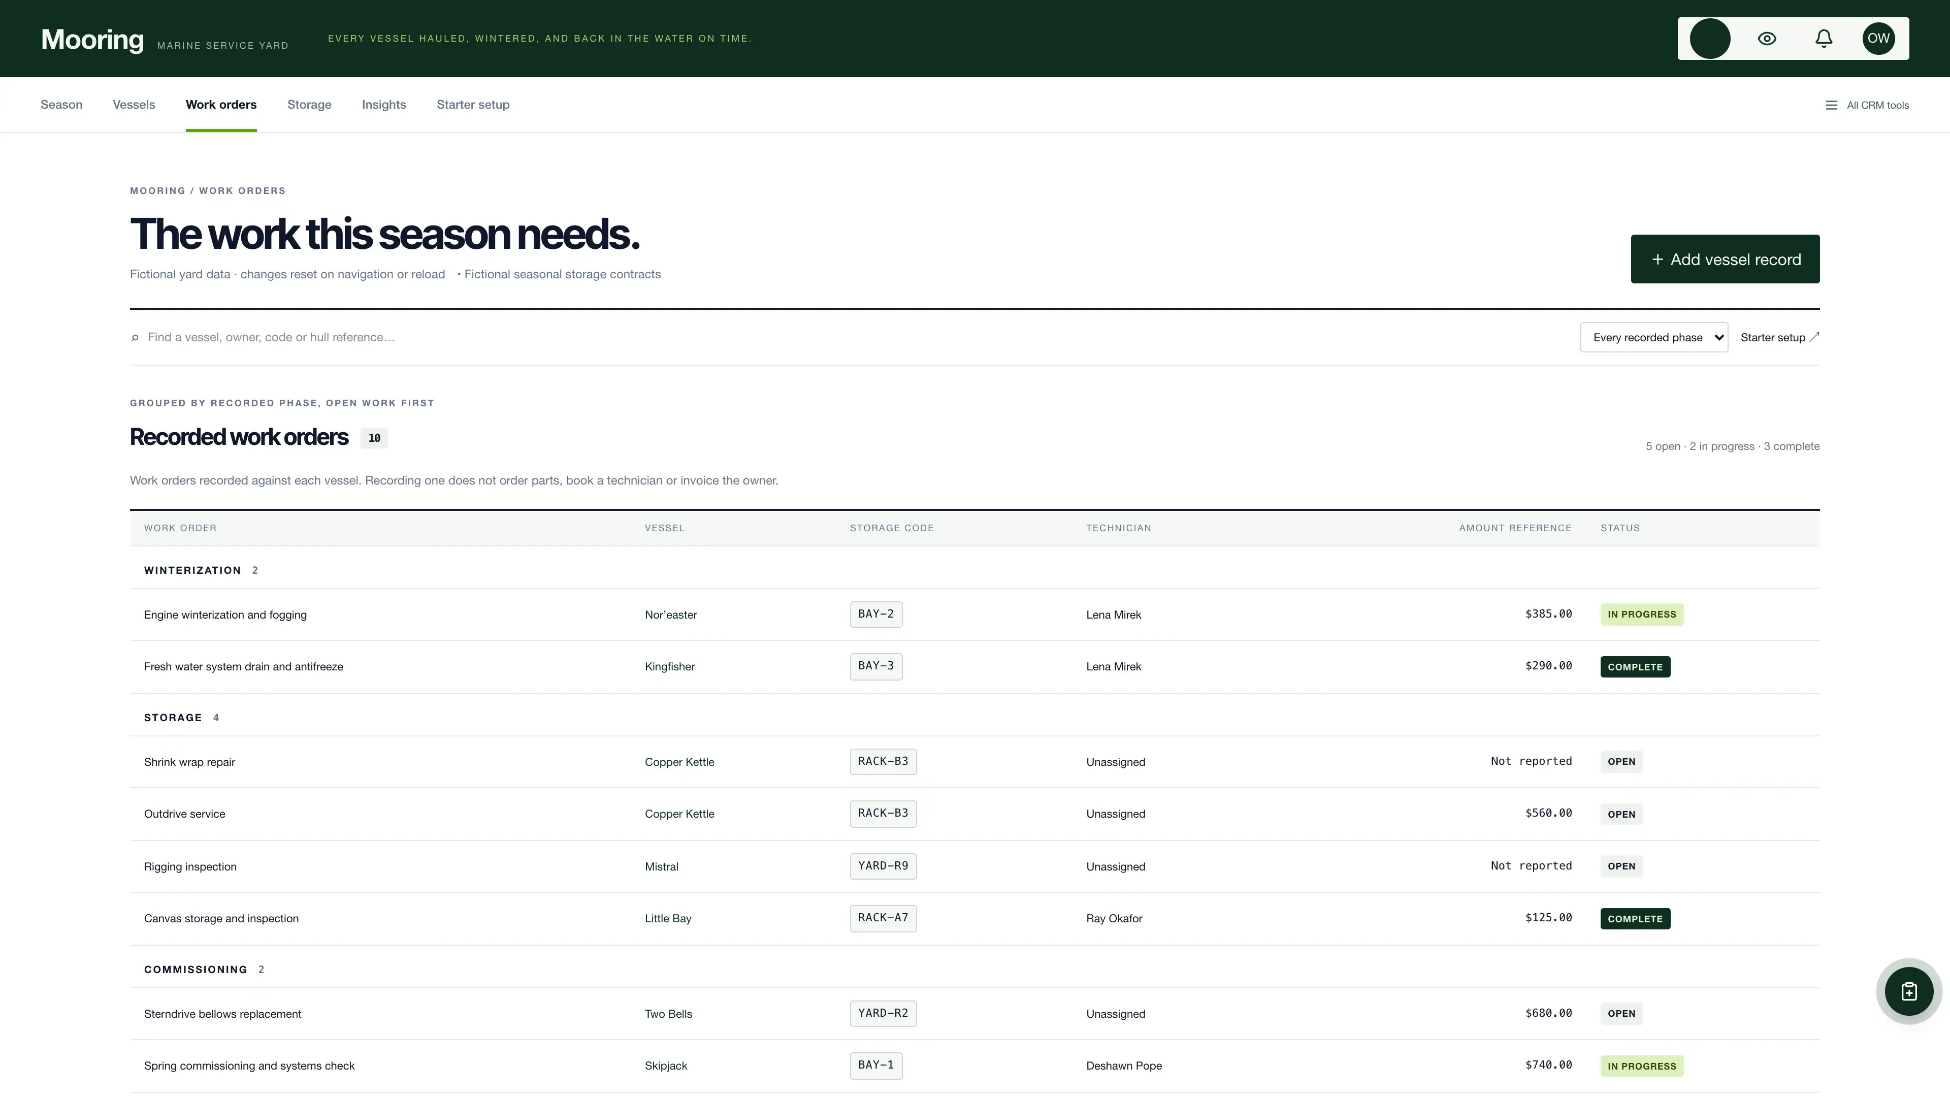Screen dimensions: 1950x1097
Task: Switch to the Vessels tab
Action: 134,105
